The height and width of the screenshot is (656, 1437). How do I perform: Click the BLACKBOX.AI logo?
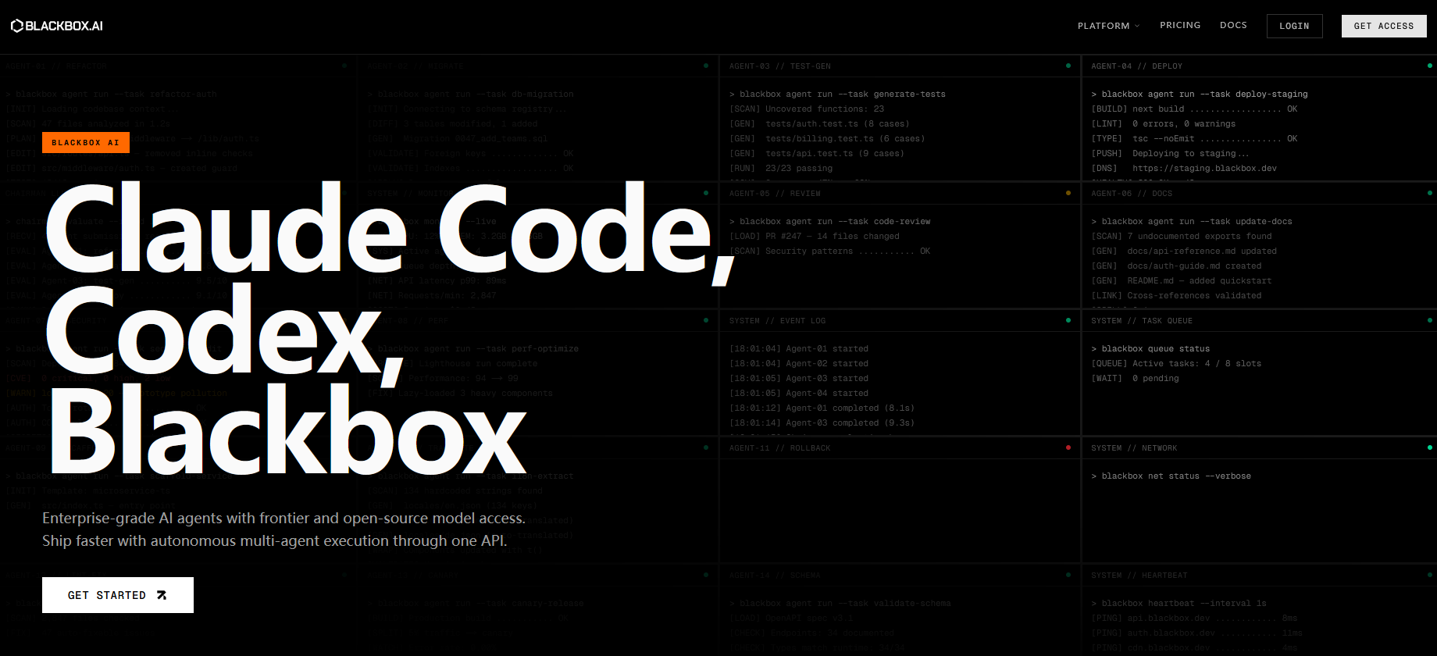(57, 26)
